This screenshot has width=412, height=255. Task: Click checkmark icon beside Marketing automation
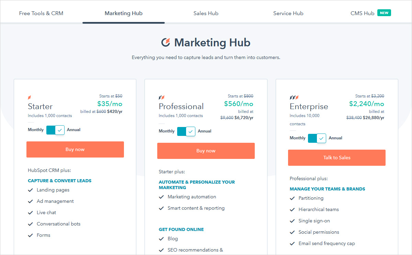161,197
